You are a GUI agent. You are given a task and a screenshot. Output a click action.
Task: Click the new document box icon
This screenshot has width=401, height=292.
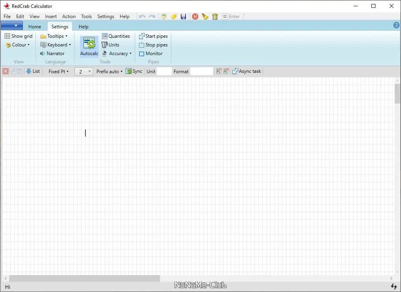click(x=164, y=17)
